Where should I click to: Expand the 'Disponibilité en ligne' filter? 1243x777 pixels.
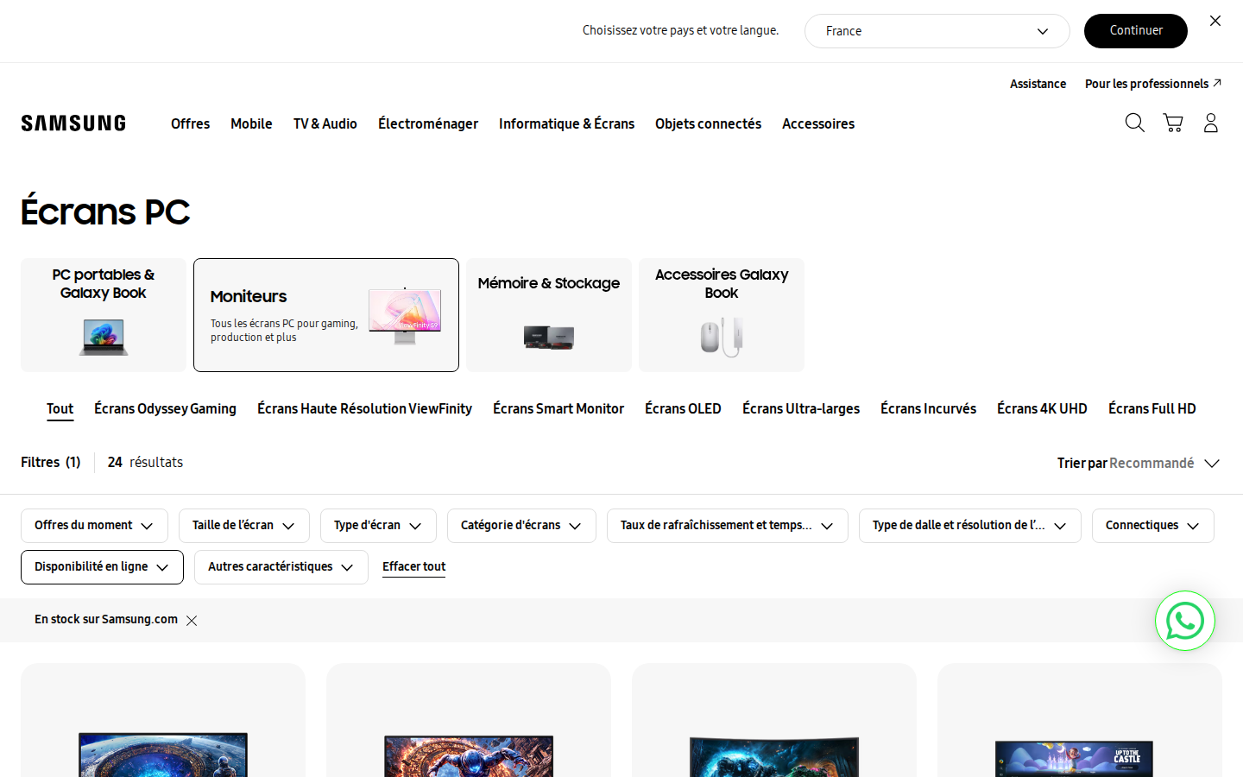(x=102, y=567)
